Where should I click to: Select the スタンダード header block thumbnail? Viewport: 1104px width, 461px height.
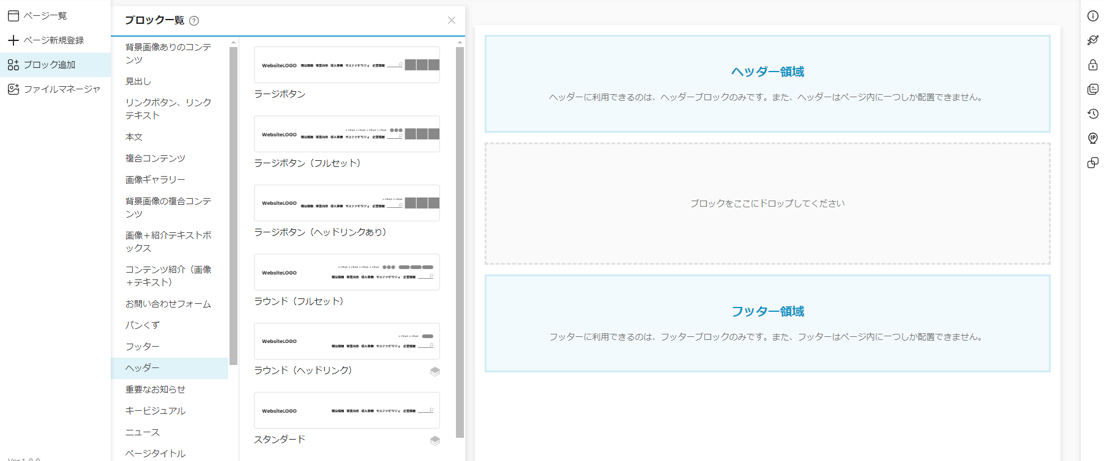[x=347, y=410]
